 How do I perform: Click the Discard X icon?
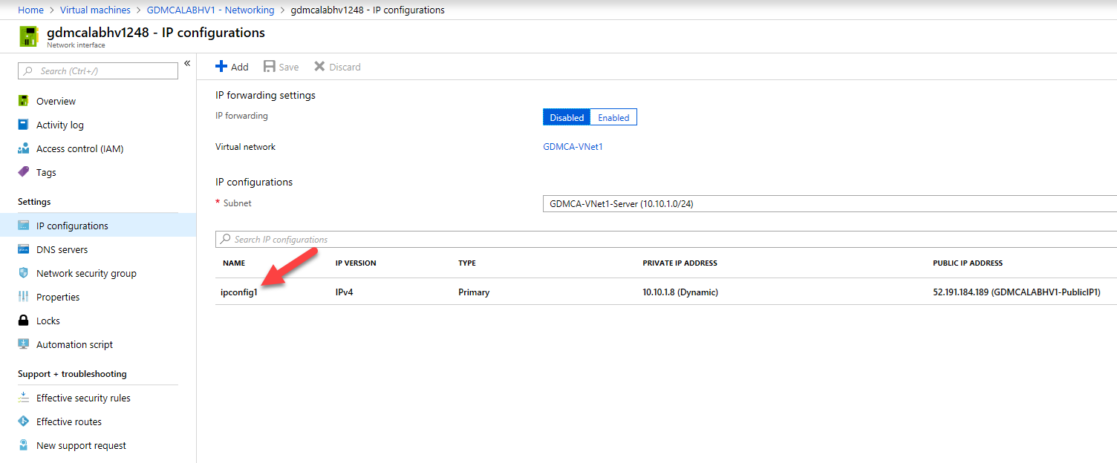click(319, 67)
